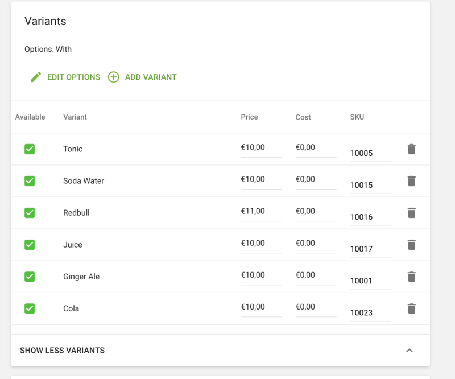Click Show Less Variants label

point(62,351)
